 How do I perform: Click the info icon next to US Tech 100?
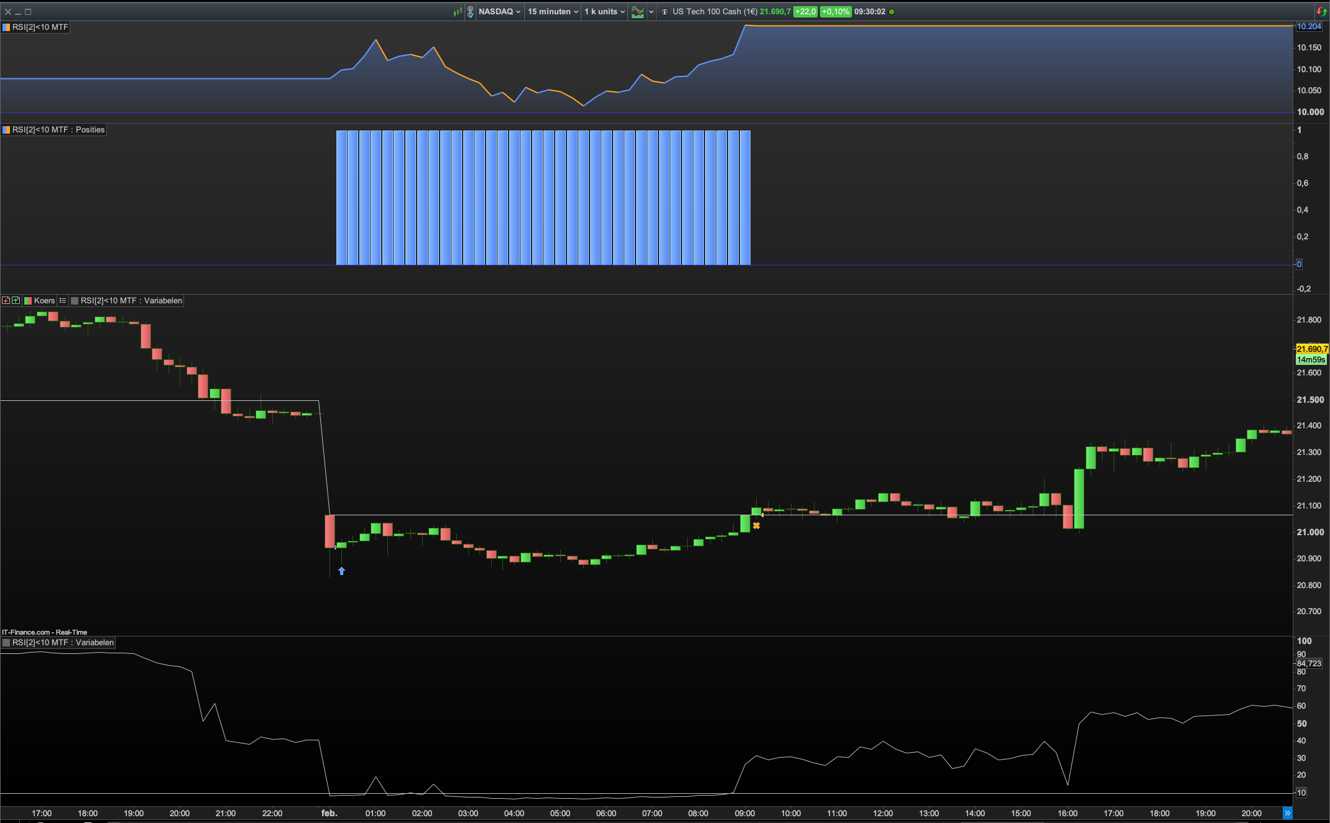(x=665, y=12)
